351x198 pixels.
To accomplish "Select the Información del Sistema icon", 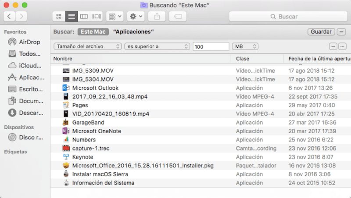I will [66, 183].
